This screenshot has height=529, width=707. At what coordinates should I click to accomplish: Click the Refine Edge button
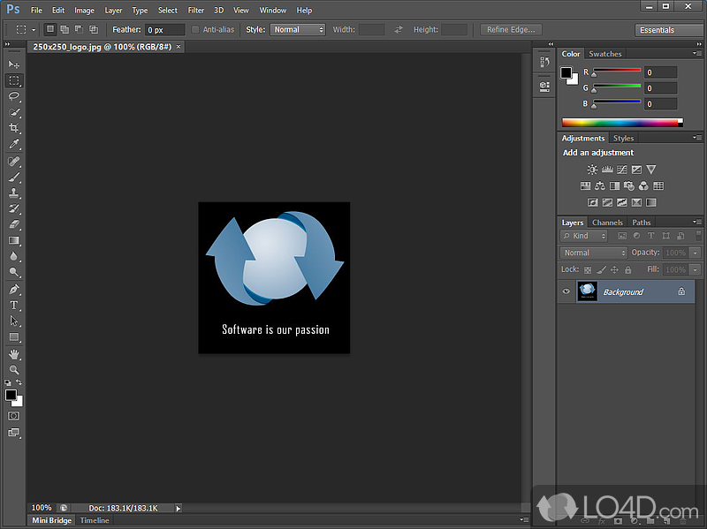point(510,29)
